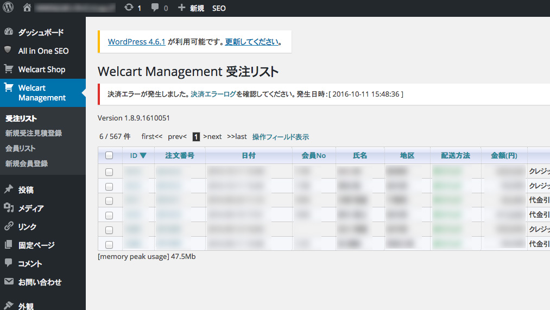Check the second order row checkbox
Screen dimensions: 550x310
tap(109, 187)
